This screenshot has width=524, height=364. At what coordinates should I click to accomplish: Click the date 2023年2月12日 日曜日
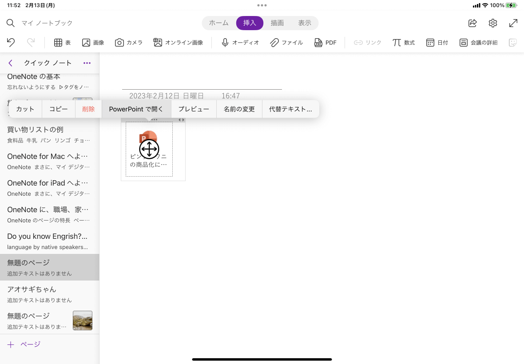pos(167,96)
